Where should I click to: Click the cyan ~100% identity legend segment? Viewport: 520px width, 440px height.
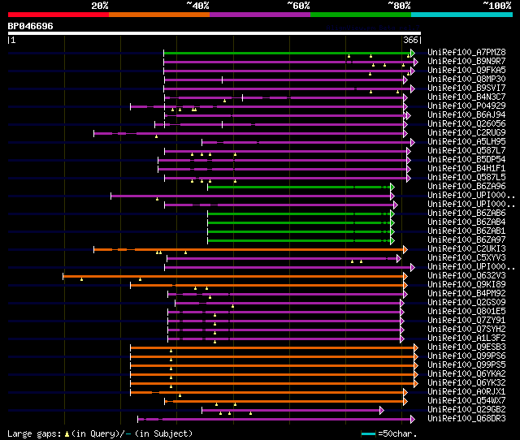click(461, 15)
